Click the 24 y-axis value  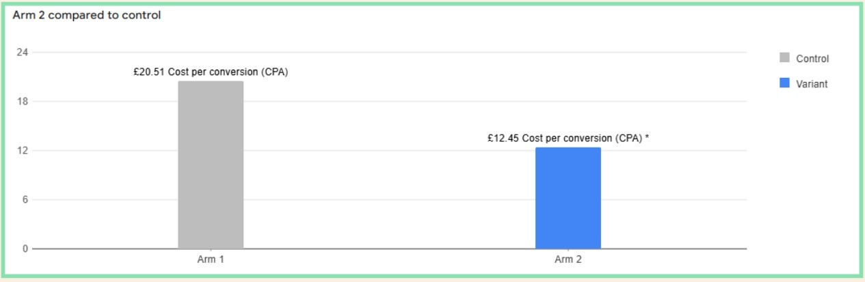(23, 53)
